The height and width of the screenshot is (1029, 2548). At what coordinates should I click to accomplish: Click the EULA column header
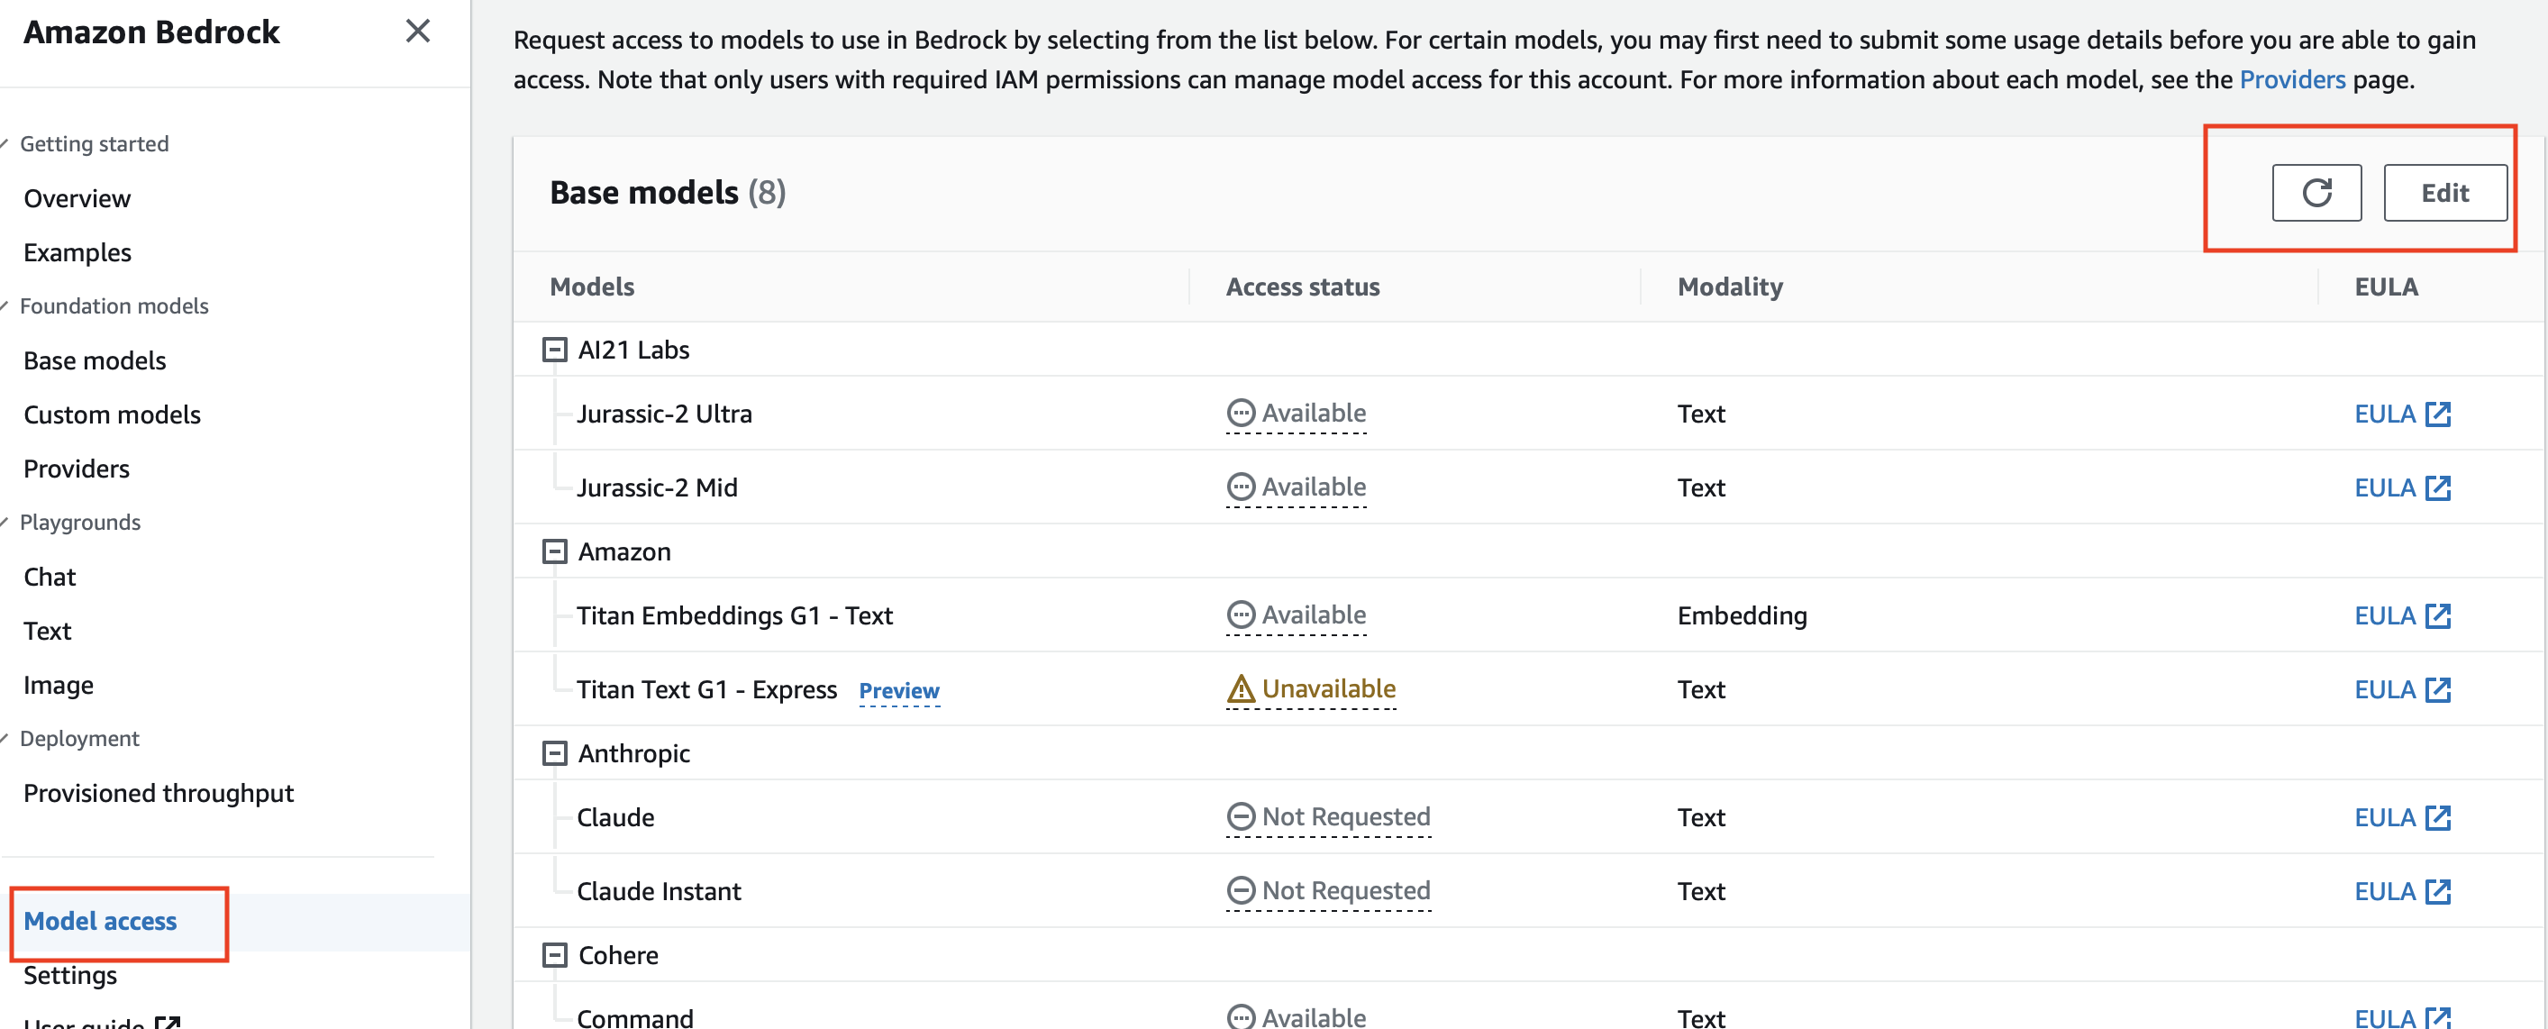point(2386,287)
